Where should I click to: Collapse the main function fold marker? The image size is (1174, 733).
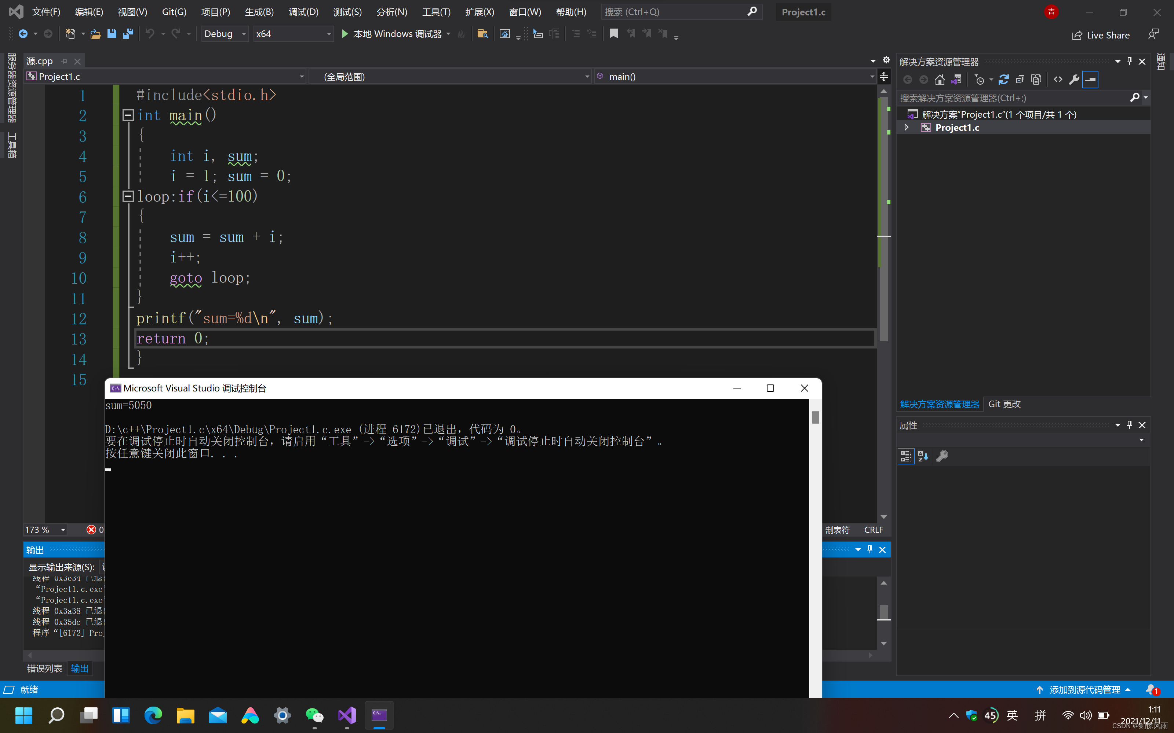pyautogui.click(x=128, y=115)
